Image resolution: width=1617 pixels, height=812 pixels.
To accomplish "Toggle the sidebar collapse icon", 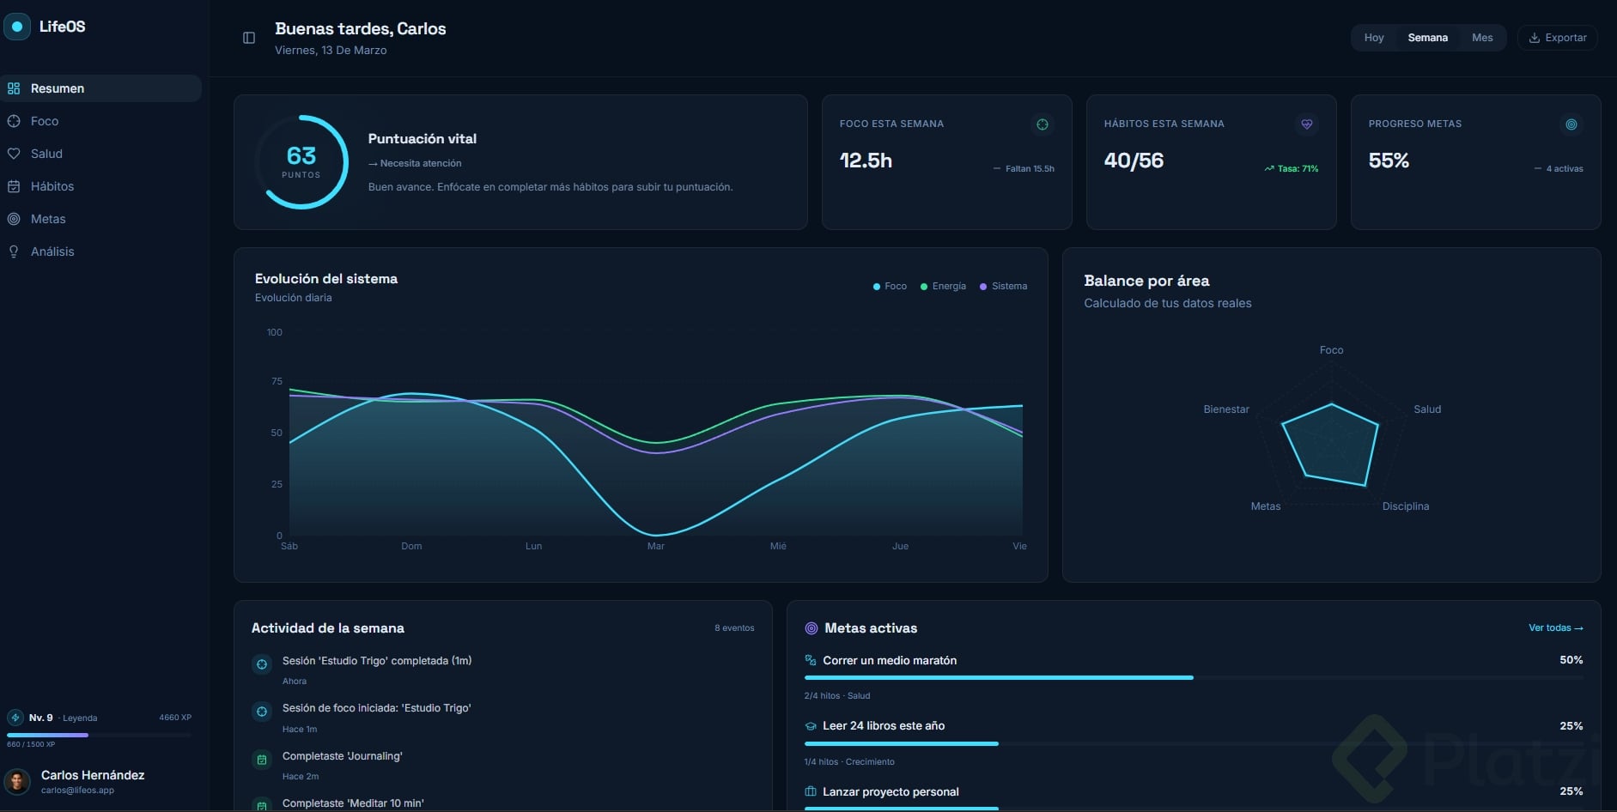I will [x=249, y=38].
